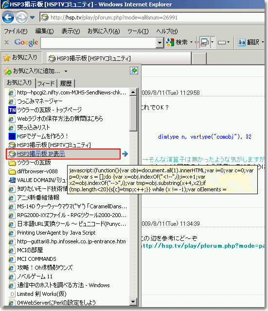Expand the 翻訳 dropdown arrow
This screenshot has height=311, width=268.
(263, 42)
